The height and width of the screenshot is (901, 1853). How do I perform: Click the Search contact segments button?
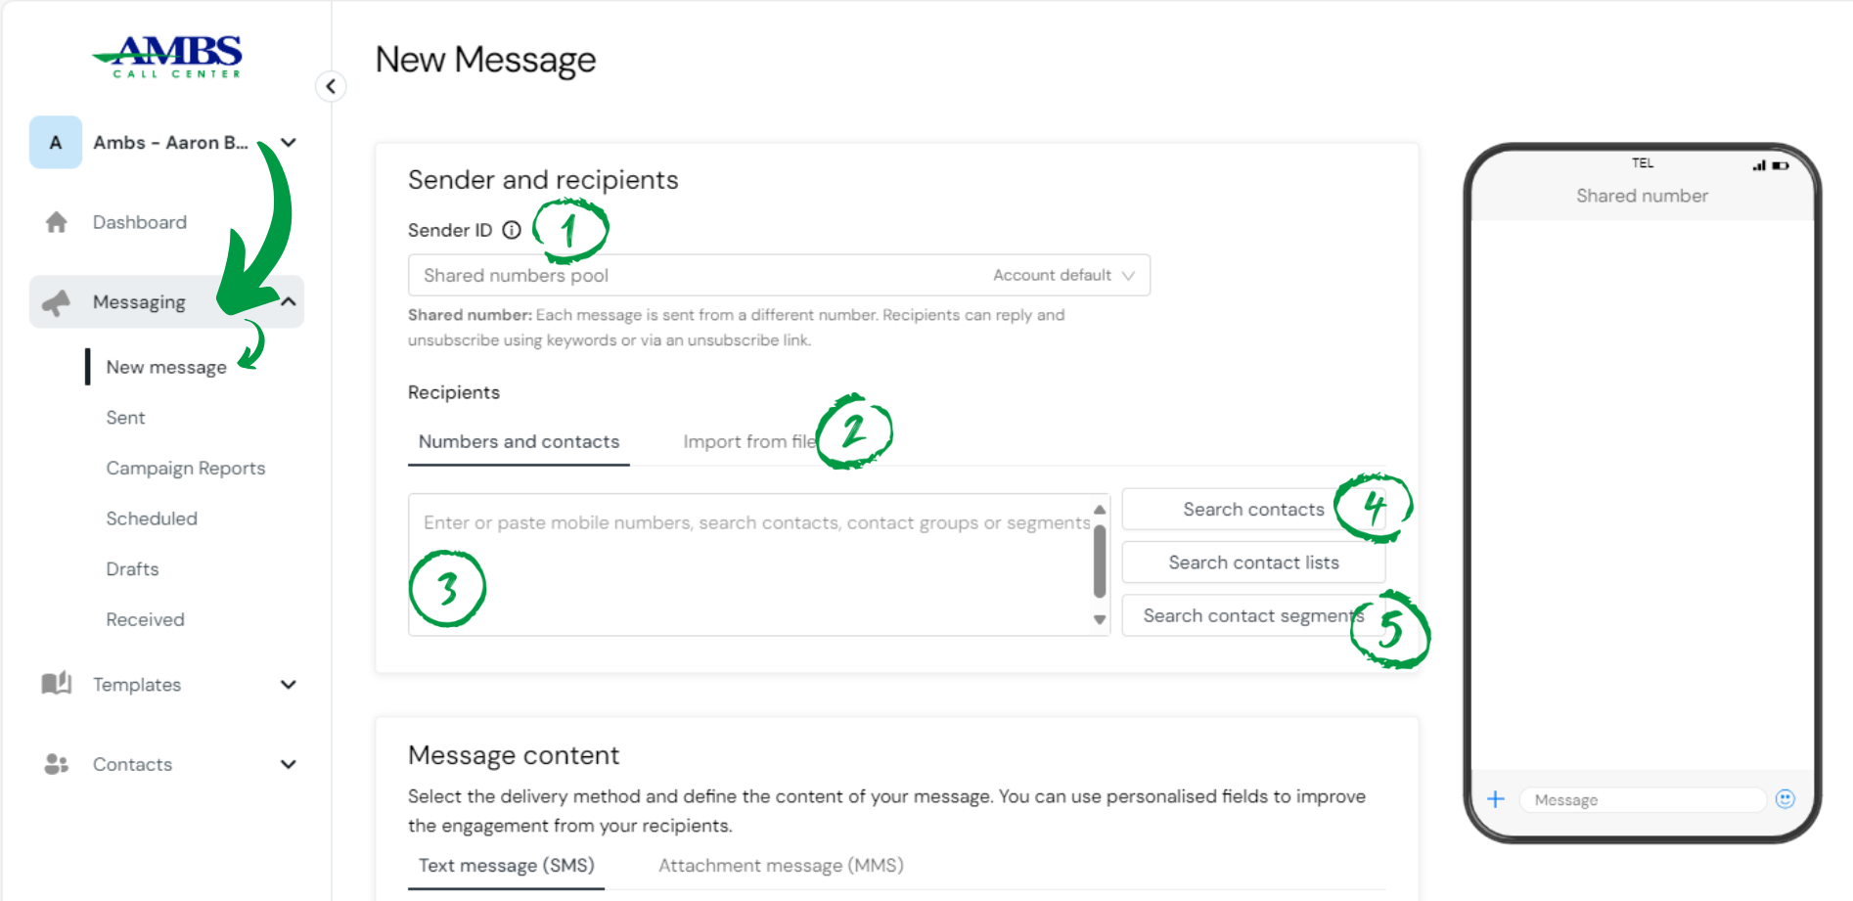pos(1253,615)
